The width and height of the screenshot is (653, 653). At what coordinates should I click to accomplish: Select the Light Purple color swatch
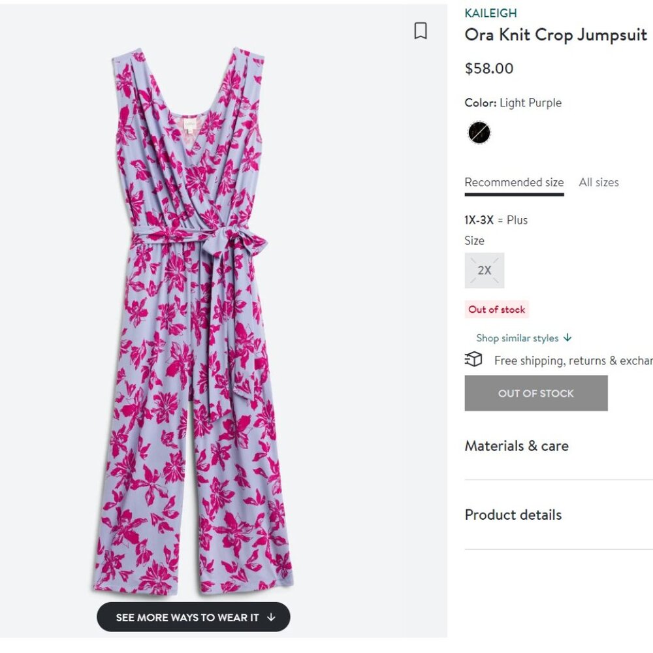tap(479, 132)
